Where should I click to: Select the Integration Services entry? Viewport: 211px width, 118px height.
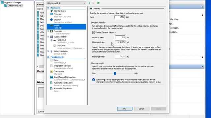pos(62,66)
